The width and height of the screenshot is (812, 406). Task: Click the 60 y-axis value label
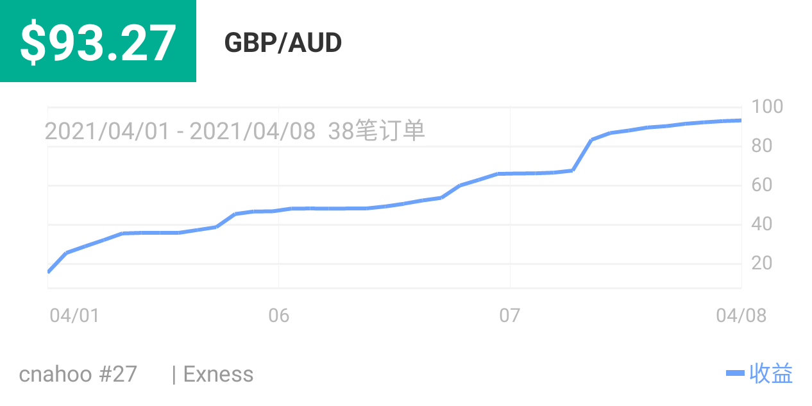pos(763,185)
